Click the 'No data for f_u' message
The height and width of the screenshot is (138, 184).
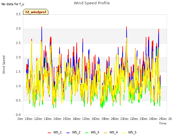click(13, 4)
